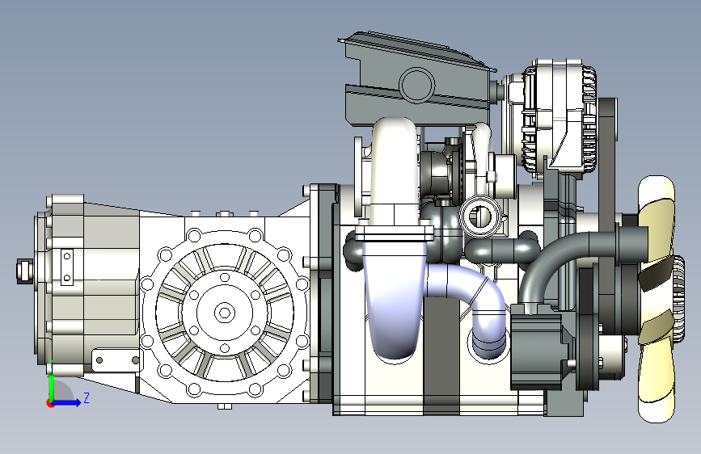
Task: Select the small two-hole plate on the left housing
Action: pyautogui.click(x=66, y=267)
